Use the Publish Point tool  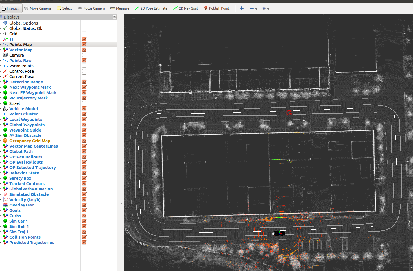[x=217, y=8]
